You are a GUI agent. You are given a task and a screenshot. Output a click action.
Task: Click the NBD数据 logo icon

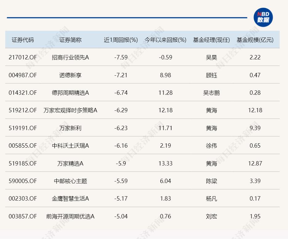263,17
